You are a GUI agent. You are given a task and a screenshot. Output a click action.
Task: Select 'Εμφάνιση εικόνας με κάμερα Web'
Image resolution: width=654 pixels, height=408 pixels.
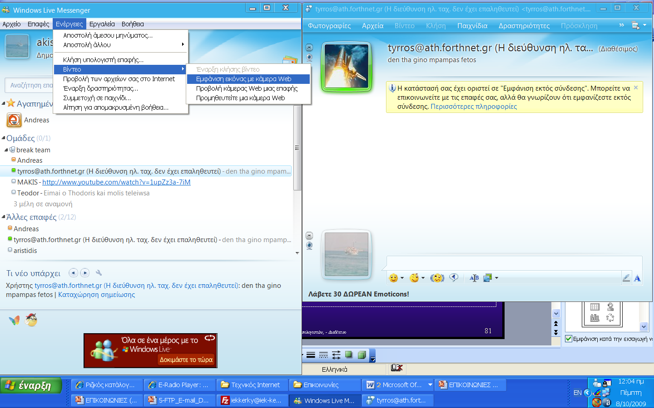[x=248, y=79]
